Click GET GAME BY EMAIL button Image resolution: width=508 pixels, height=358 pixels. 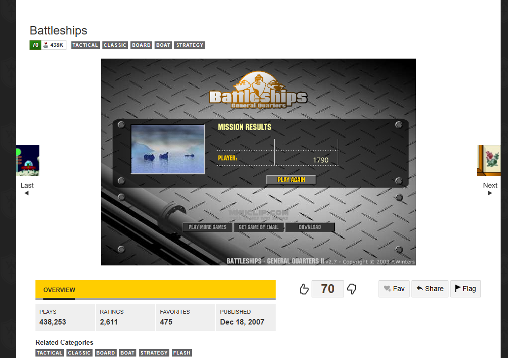pyautogui.click(x=258, y=227)
